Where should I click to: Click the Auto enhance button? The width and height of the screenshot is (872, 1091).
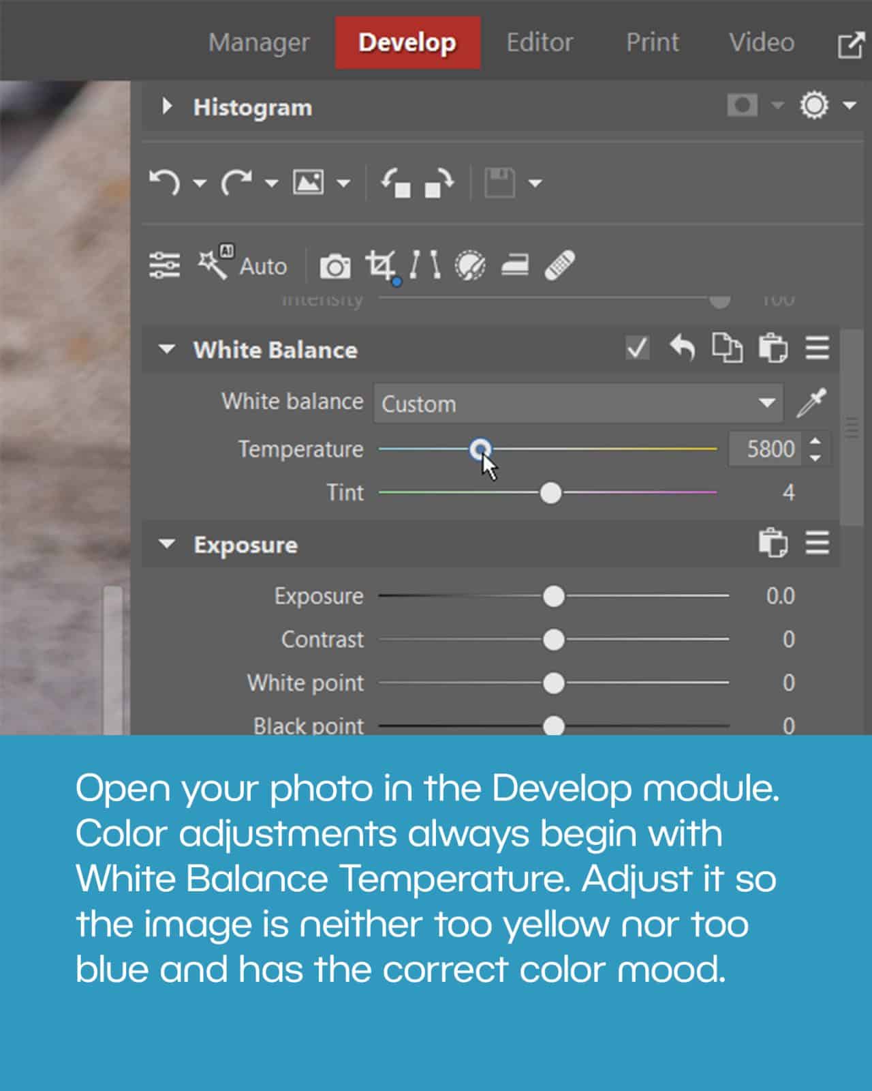(x=243, y=265)
